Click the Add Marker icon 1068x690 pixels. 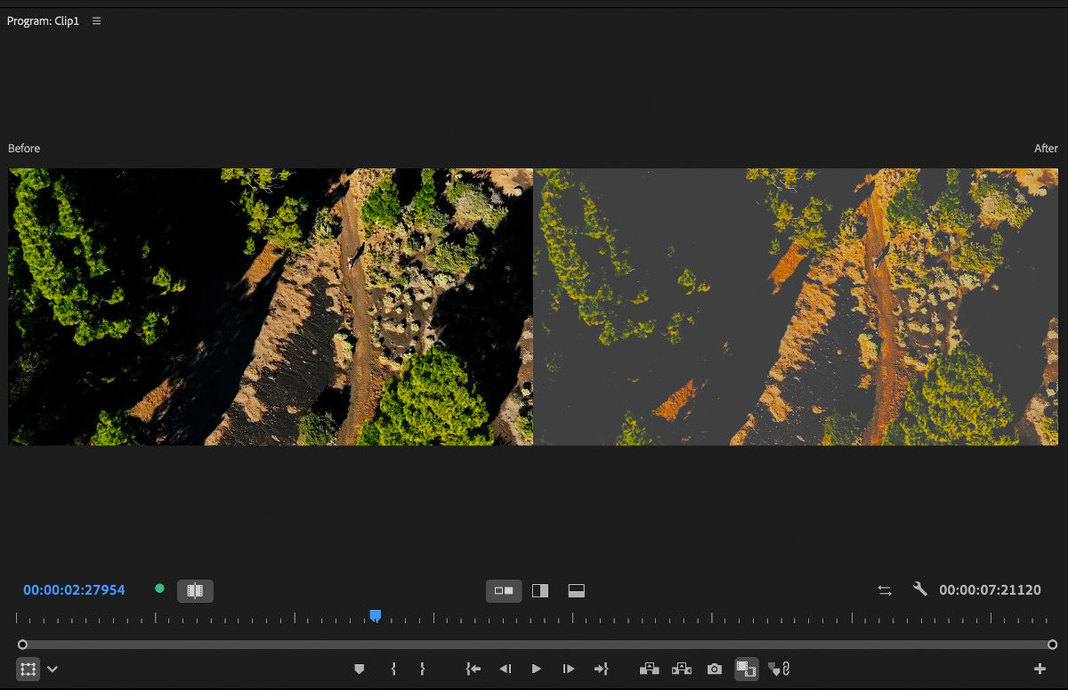(x=360, y=669)
